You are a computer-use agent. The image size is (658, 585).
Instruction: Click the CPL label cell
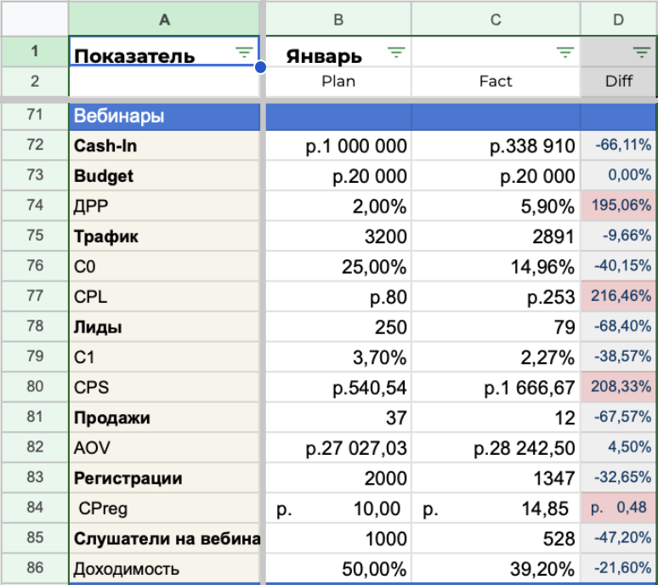(164, 297)
